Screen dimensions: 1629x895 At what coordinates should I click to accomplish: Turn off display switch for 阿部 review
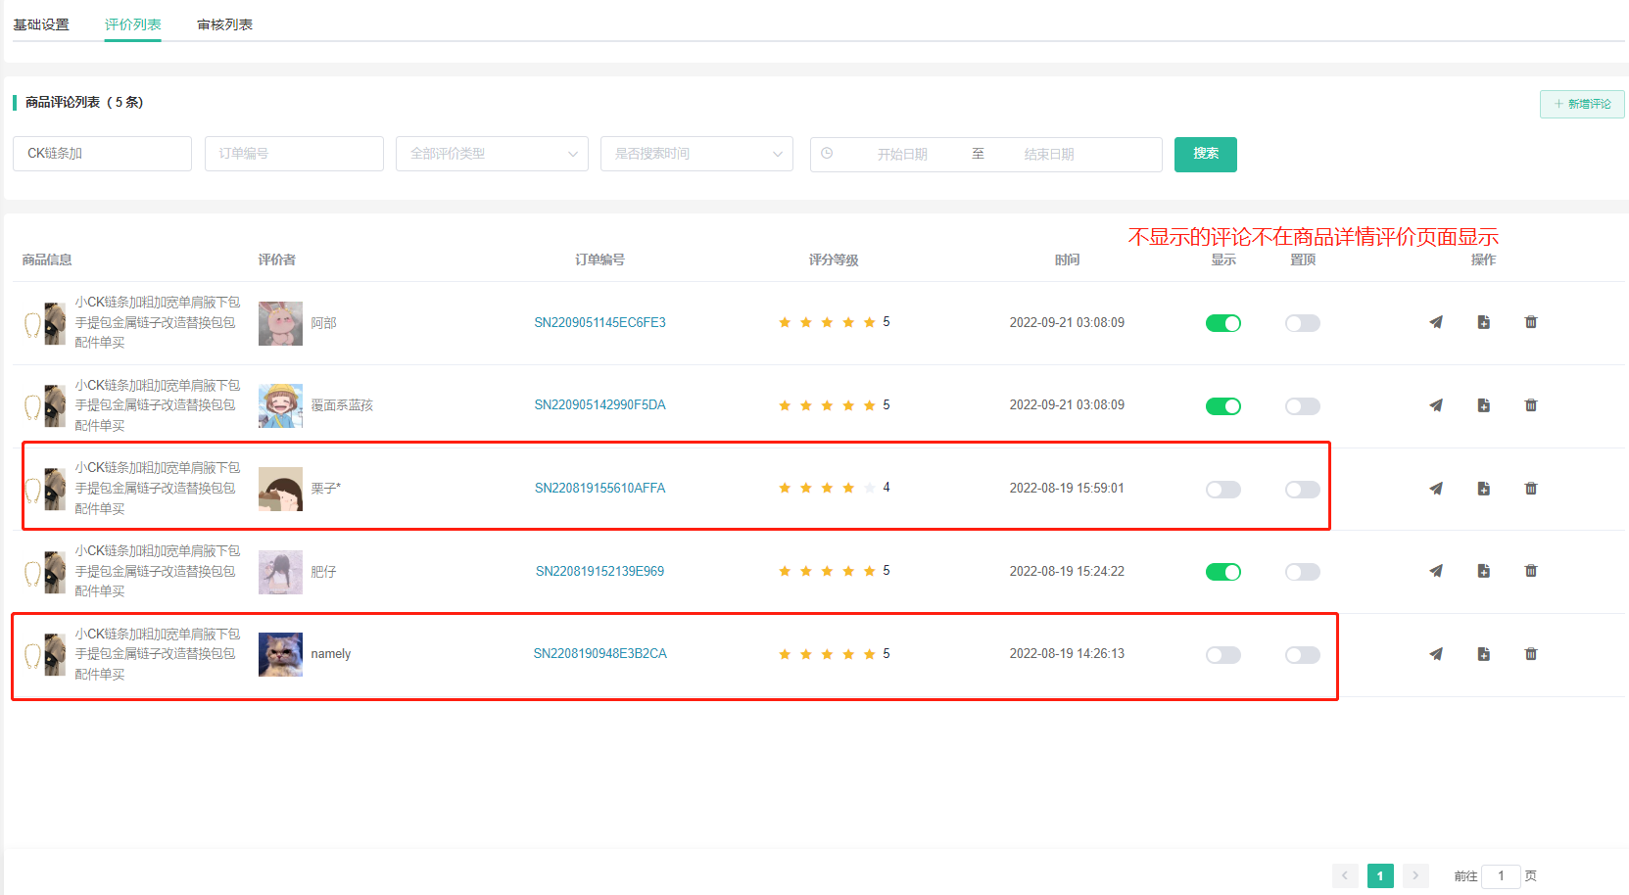coord(1222,323)
